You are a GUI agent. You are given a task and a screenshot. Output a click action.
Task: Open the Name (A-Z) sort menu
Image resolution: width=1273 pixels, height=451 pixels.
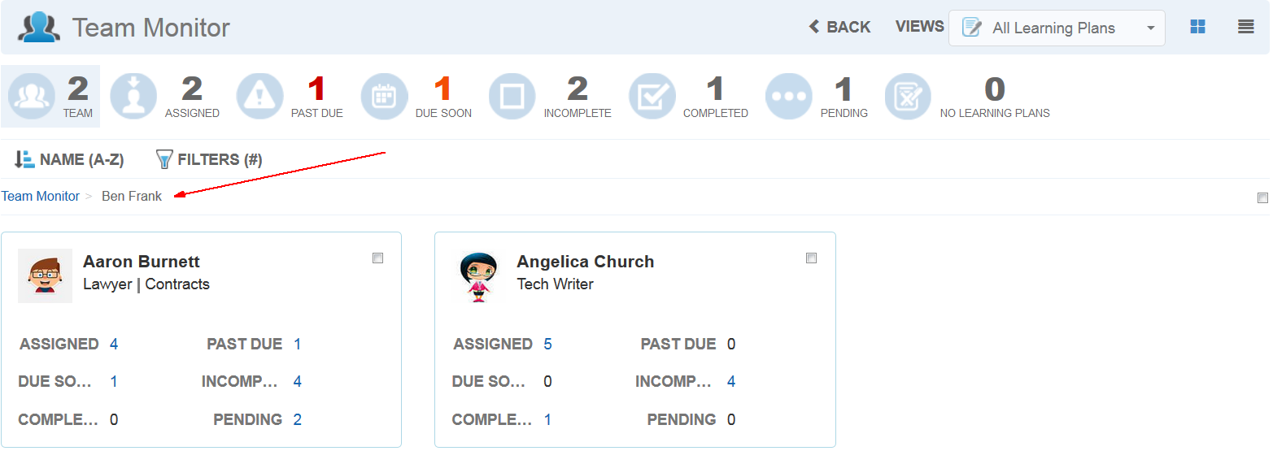point(70,159)
